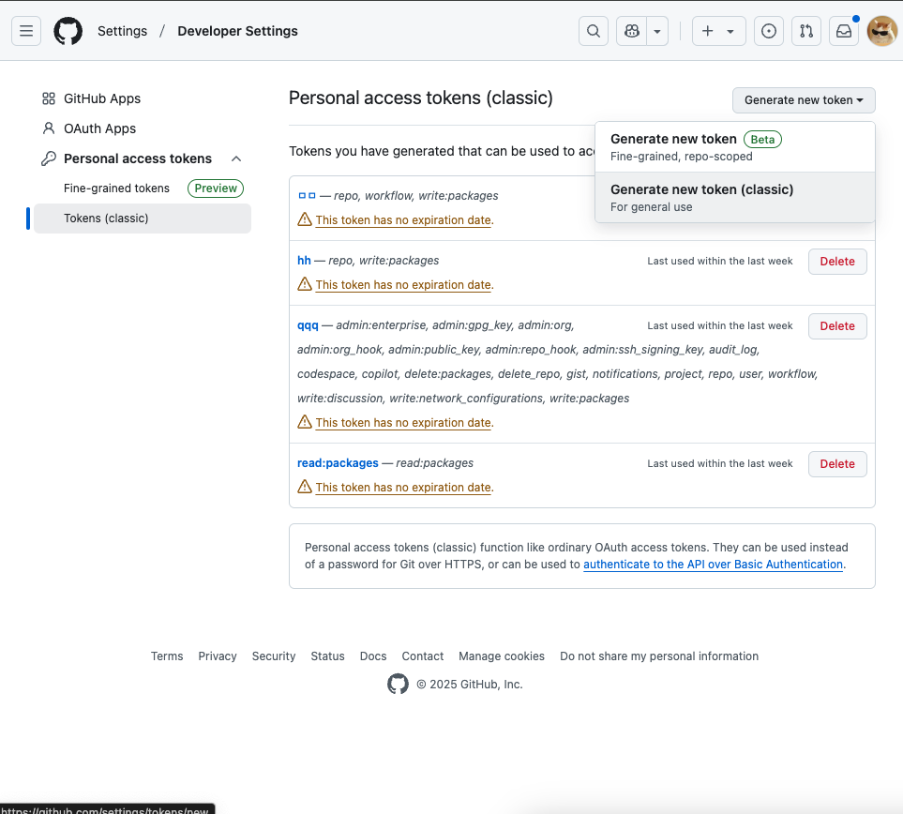
Task: Open Fine-grained tokens sidebar item
Action: pyautogui.click(x=116, y=188)
